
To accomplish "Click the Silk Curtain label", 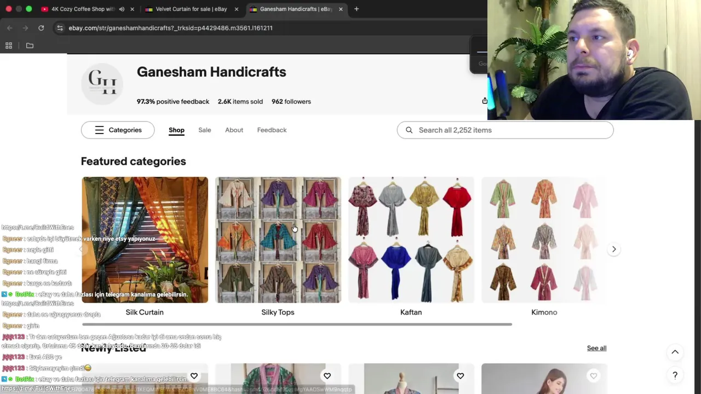I will (145, 312).
